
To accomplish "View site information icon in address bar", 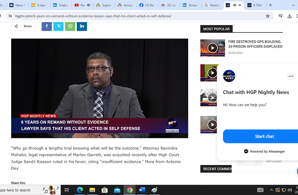I will [10, 16].
